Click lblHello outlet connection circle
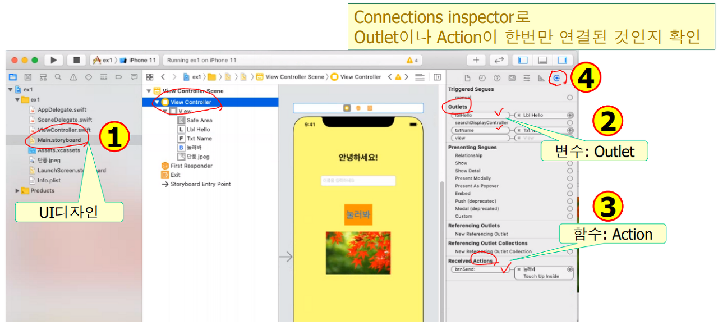The height and width of the screenshot is (325, 718). click(570, 115)
